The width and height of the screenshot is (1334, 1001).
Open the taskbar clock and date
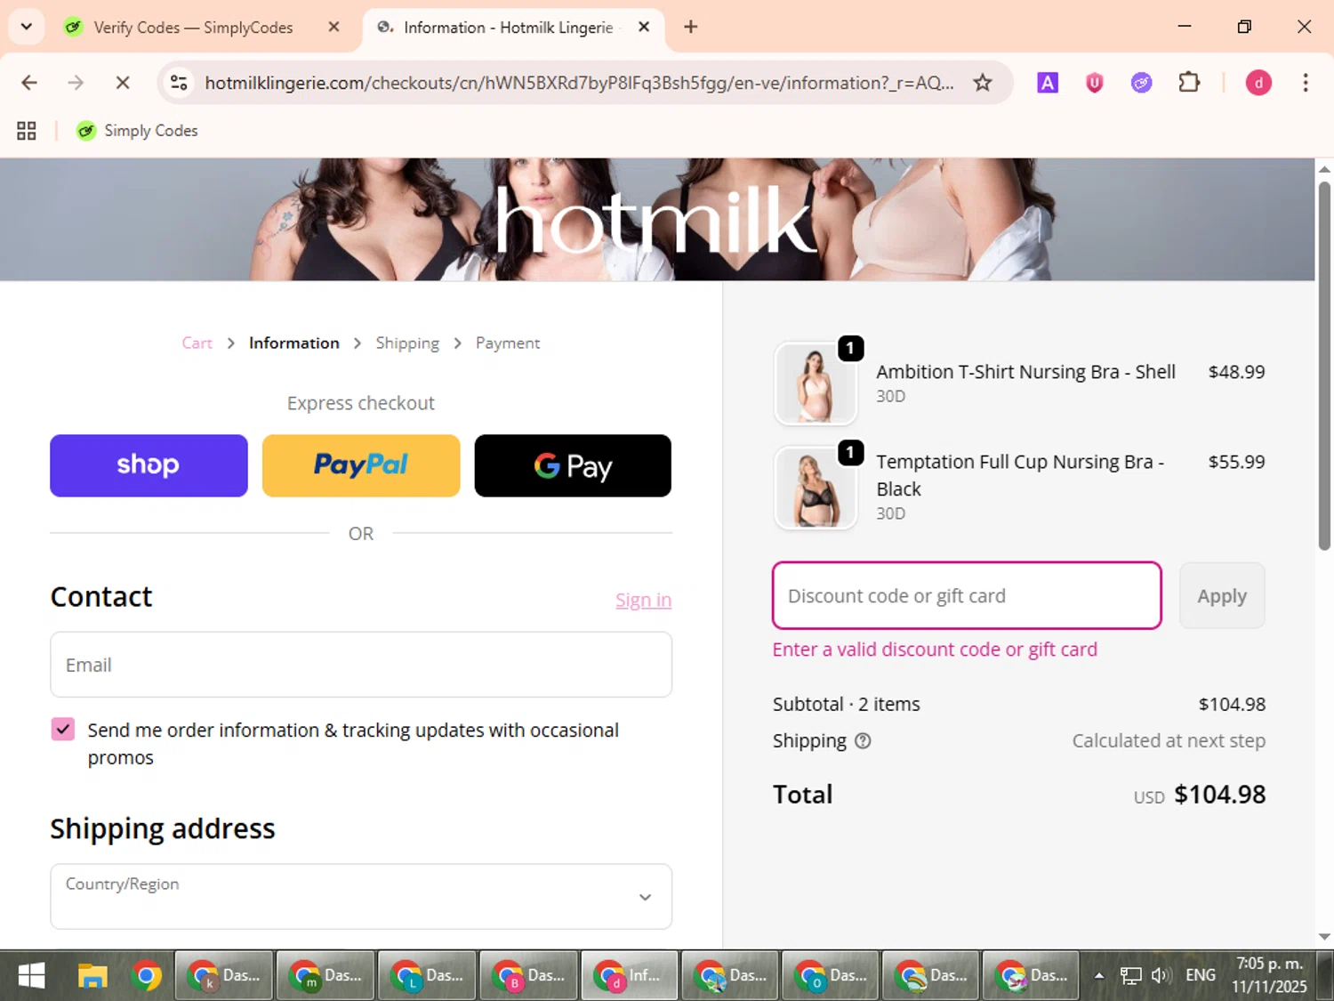1269,975
